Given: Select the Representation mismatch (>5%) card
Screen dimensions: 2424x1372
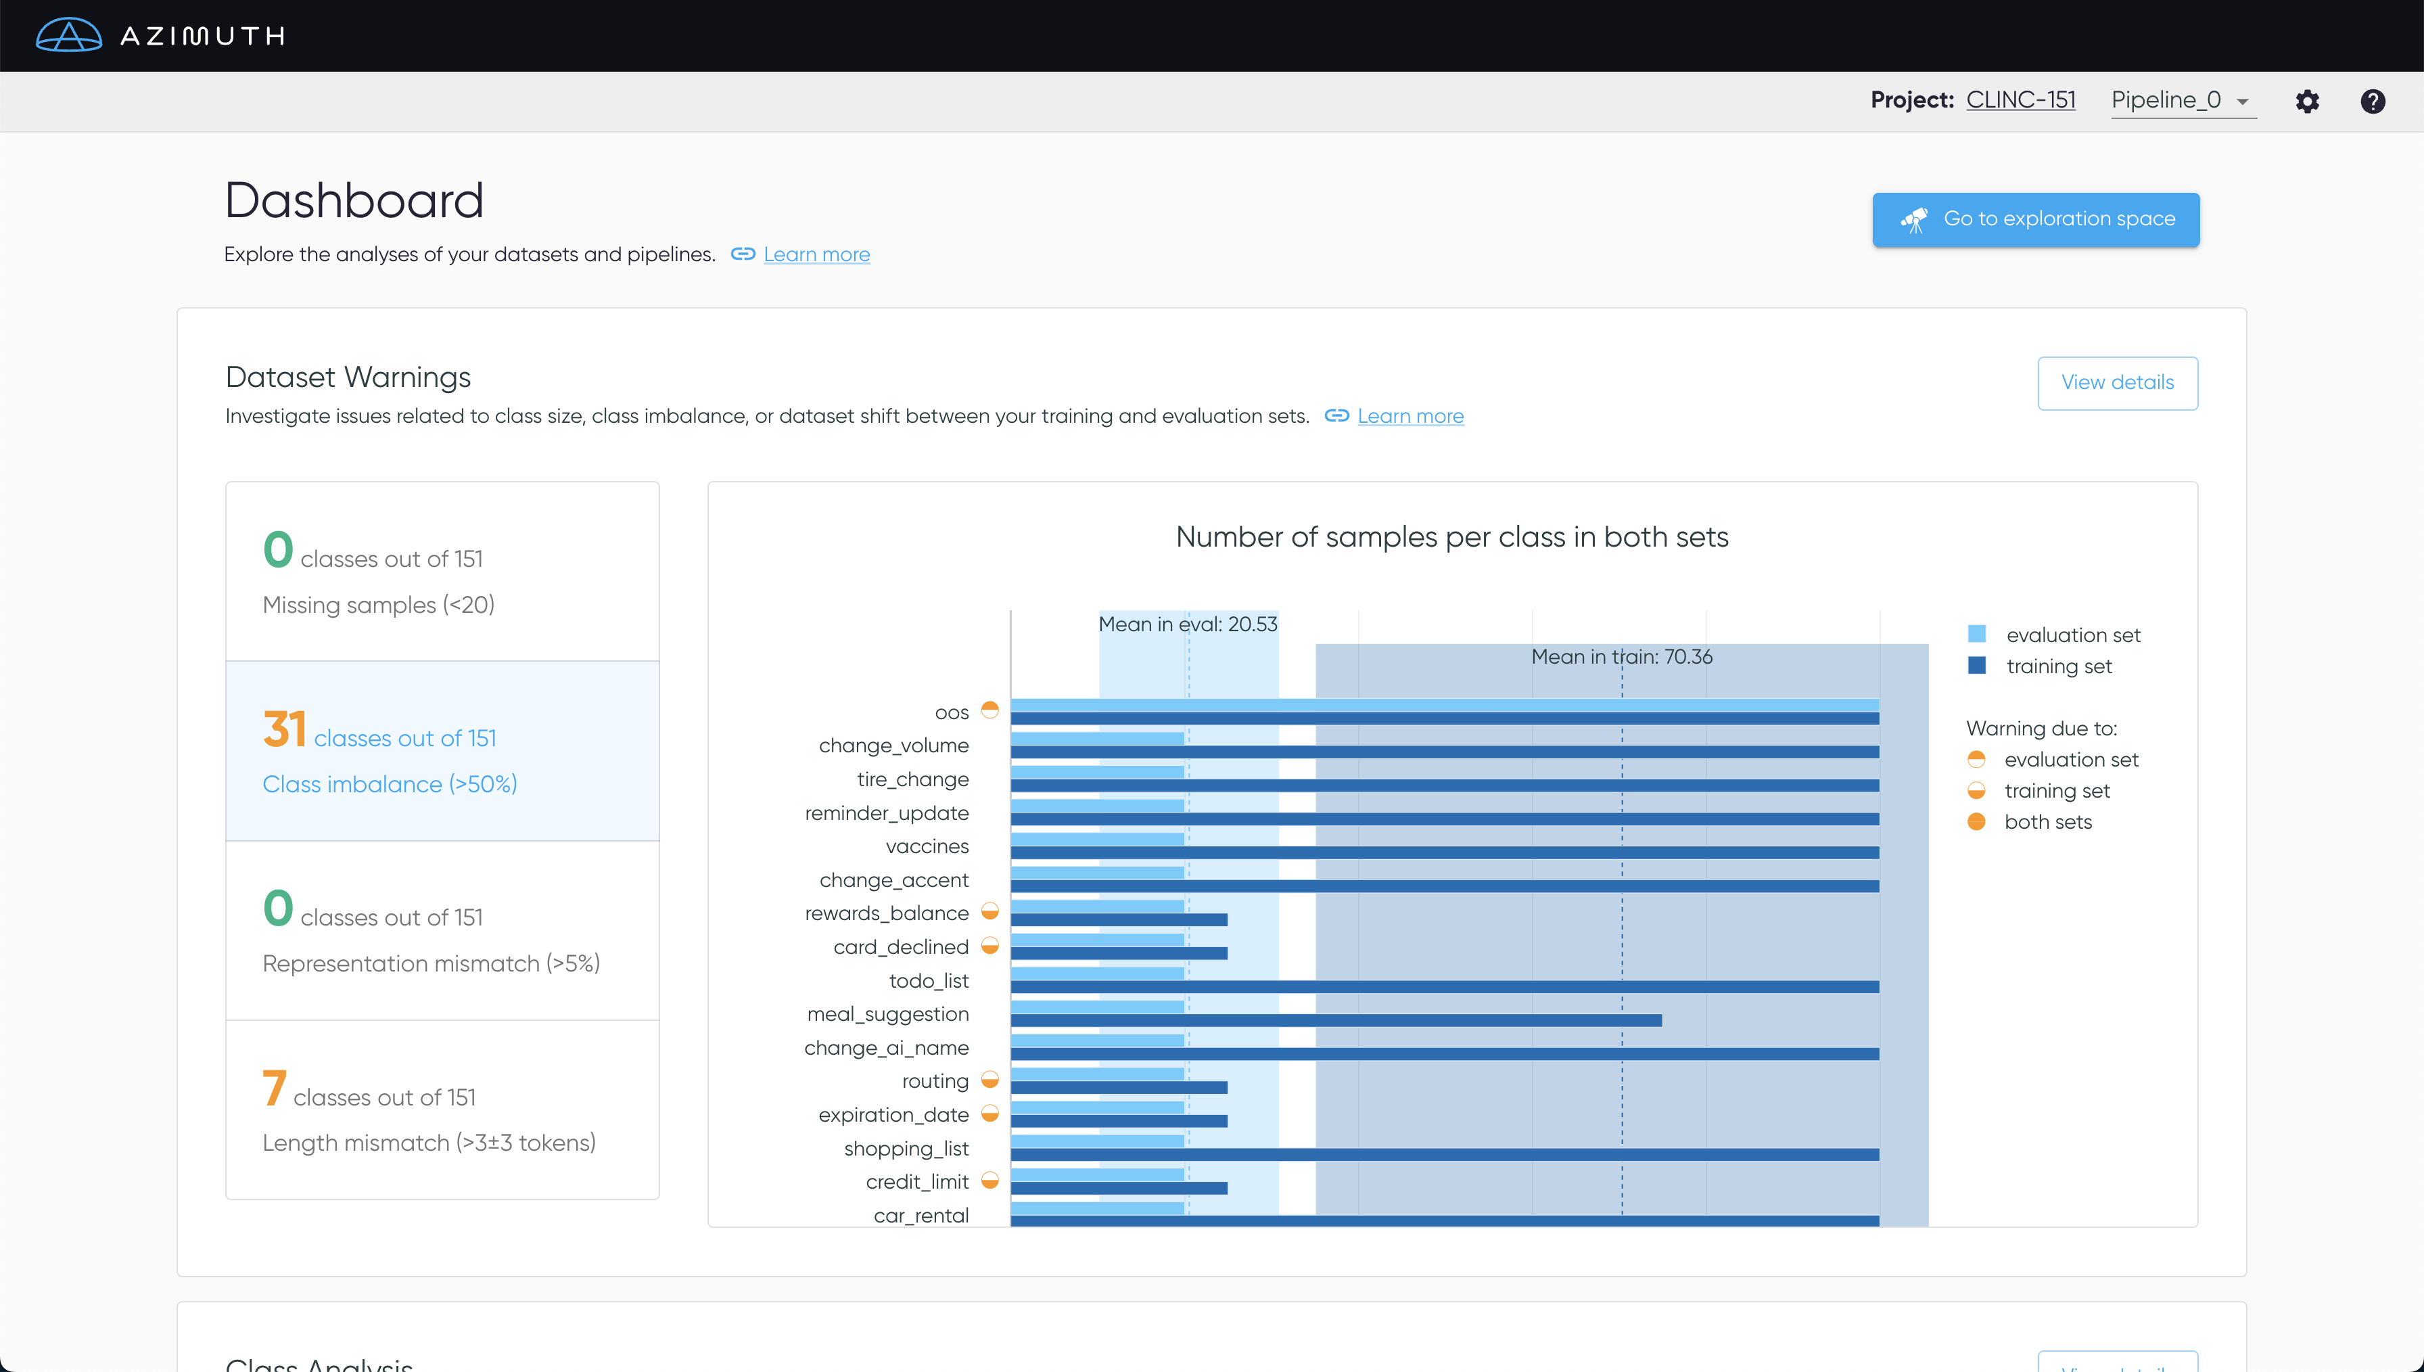Looking at the screenshot, I should point(442,930).
